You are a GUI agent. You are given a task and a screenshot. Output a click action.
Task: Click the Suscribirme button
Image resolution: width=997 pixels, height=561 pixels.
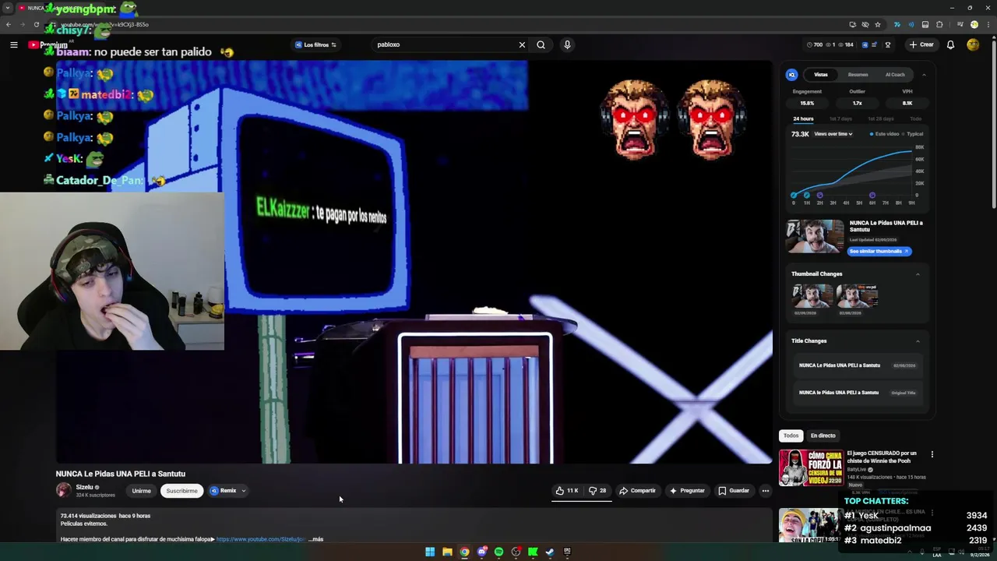point(181,491)
